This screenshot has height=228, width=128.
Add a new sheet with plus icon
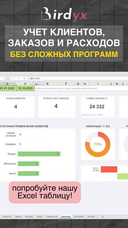tap(103, 217)
